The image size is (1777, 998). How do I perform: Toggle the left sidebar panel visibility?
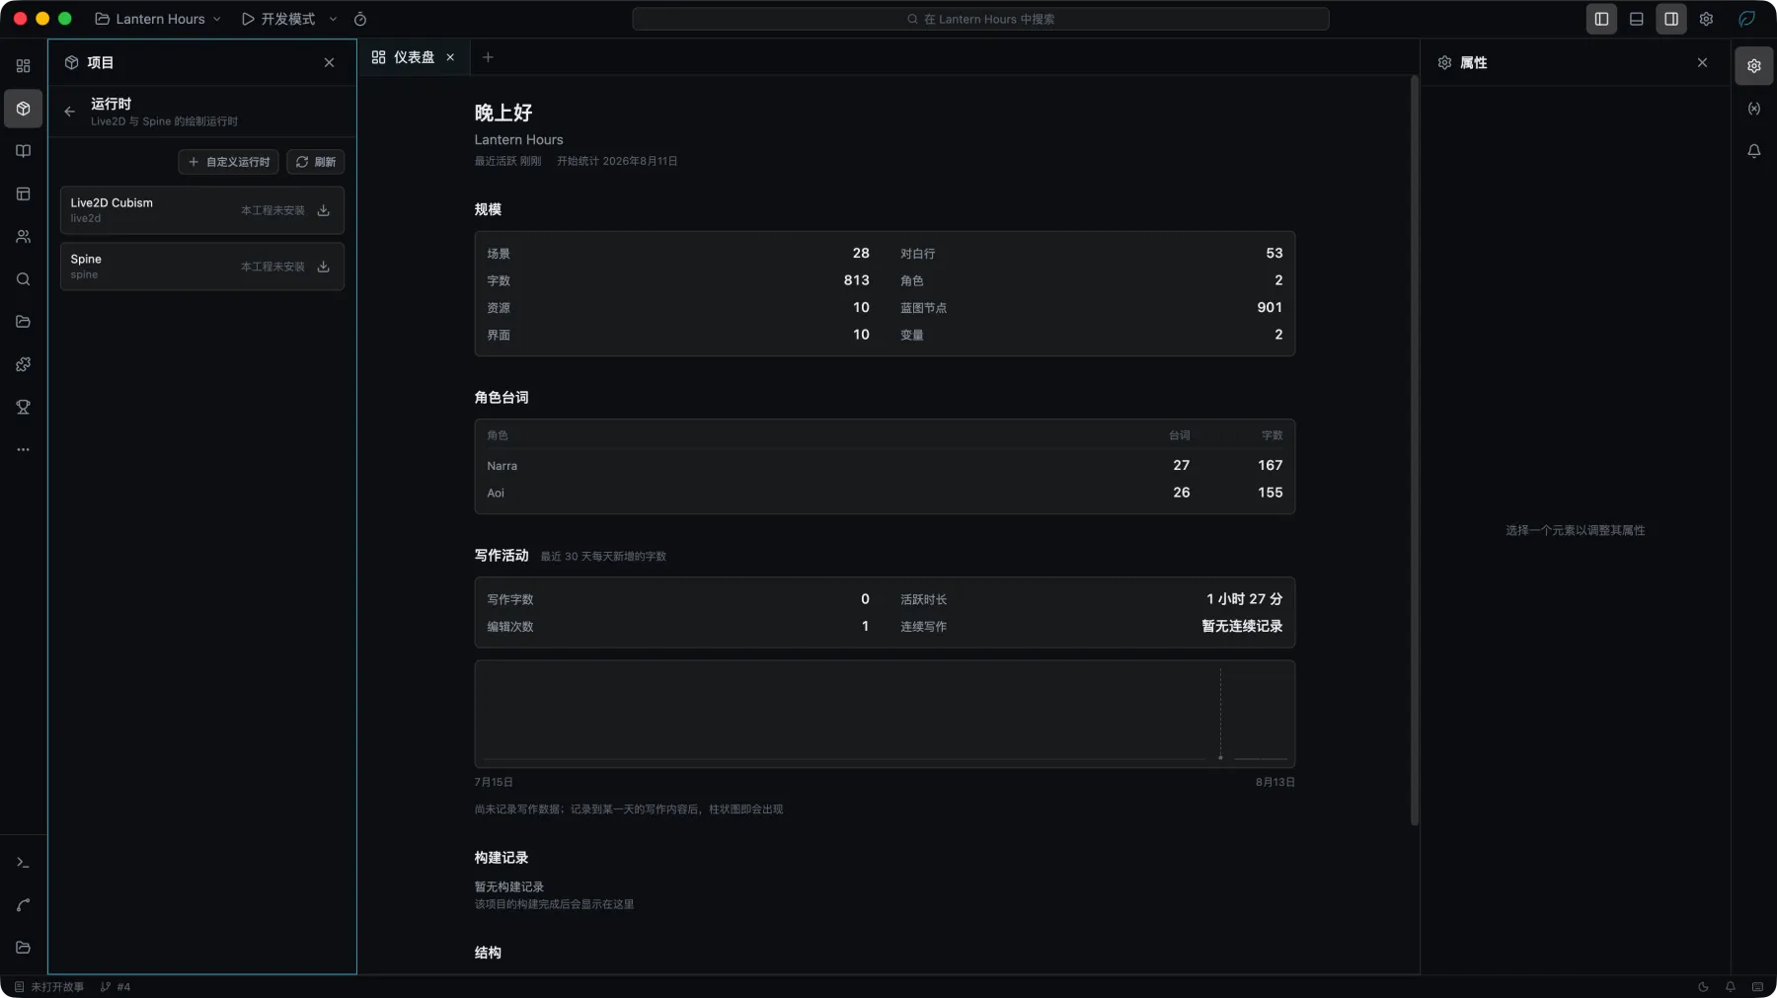[1601, 19]
